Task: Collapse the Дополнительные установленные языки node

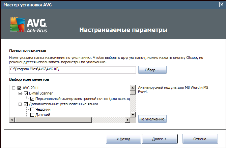Action: click(20, 104)
